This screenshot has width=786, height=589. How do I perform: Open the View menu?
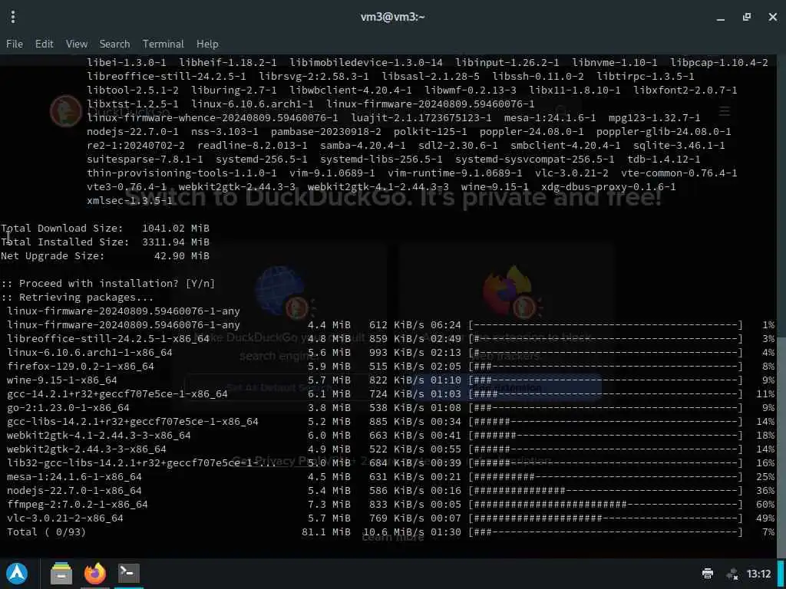point(77,44)
